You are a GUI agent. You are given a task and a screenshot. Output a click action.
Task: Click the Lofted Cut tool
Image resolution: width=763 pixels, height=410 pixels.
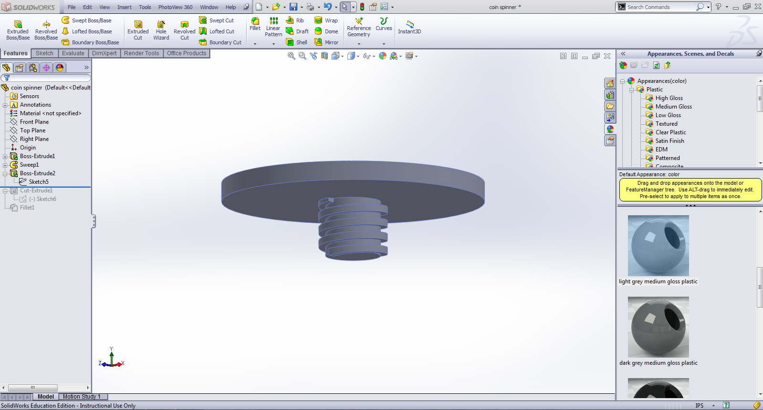(x=217, y=31)
